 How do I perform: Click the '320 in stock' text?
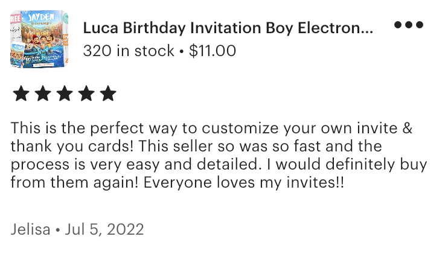(130, 51)
